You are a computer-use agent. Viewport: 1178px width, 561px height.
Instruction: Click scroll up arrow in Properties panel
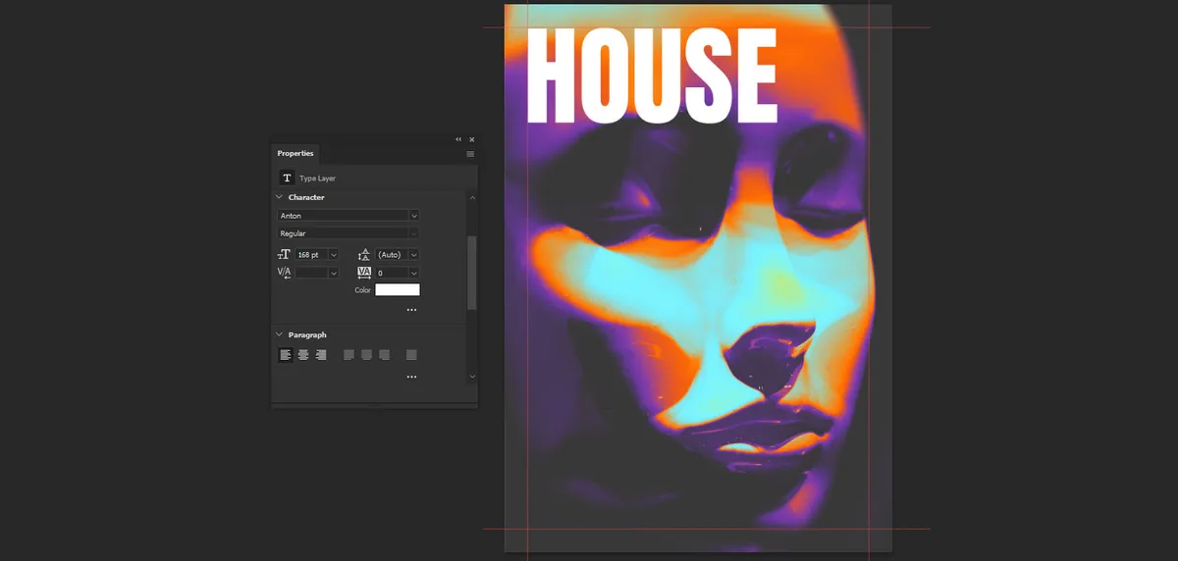pos(472,198)
